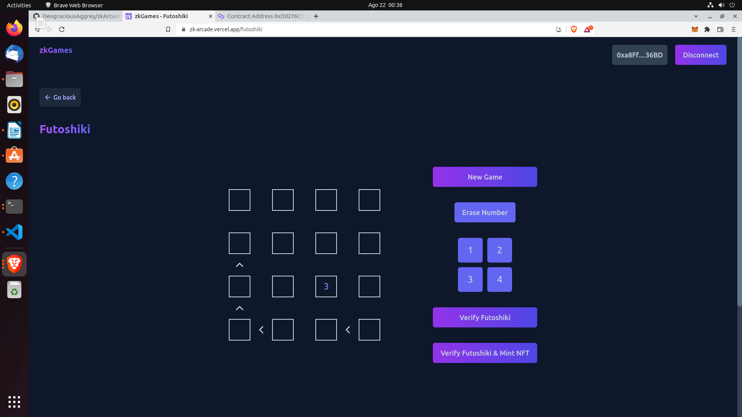Open the MetaMask extension
742x417 pixels.
(x=695, y=29)
